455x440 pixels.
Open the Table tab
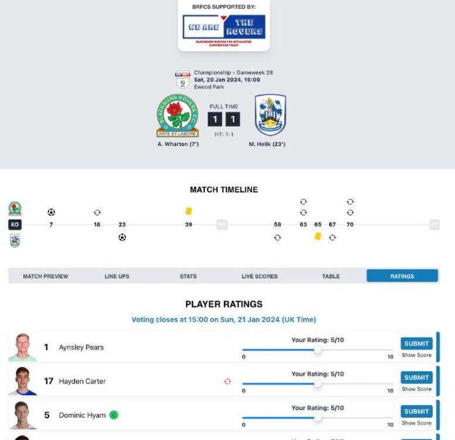[x=331, y=276]
